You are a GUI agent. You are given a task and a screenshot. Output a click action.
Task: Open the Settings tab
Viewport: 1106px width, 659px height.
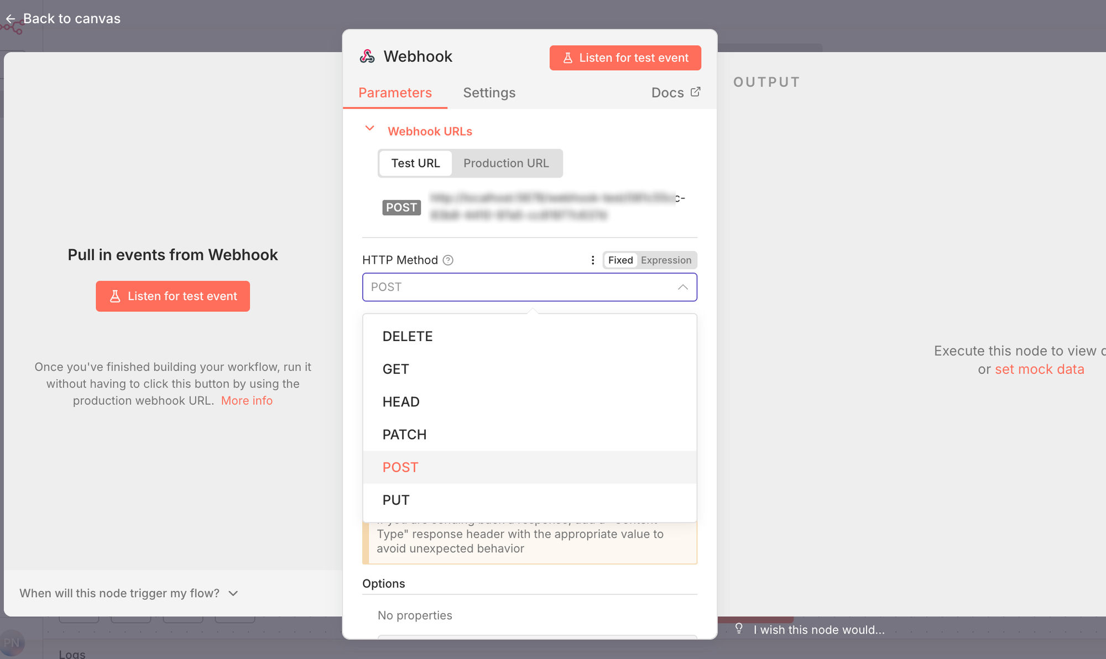[489, 93]
